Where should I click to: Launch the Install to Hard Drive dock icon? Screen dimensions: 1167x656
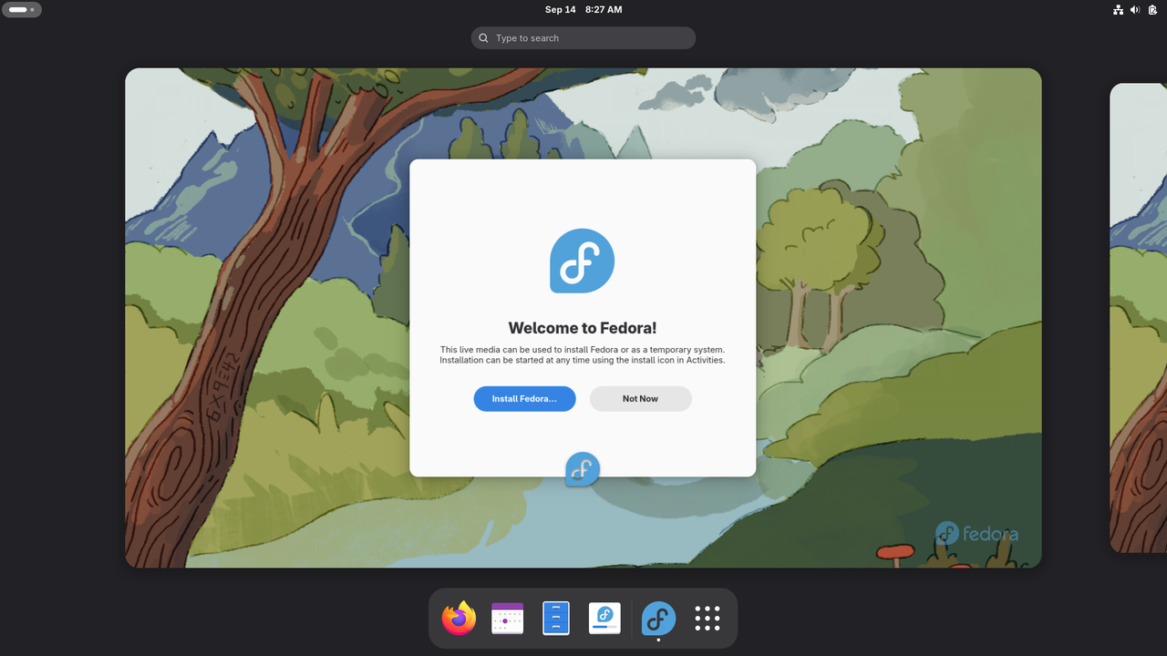604,618
